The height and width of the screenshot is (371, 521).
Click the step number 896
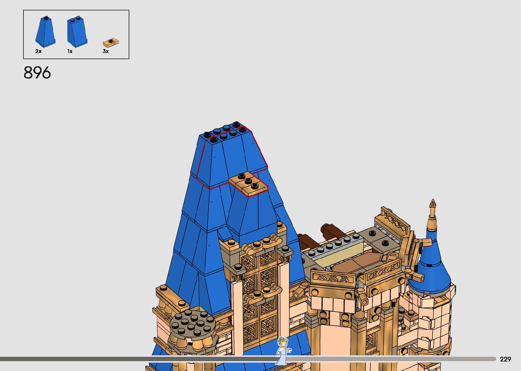pos(37,73)
